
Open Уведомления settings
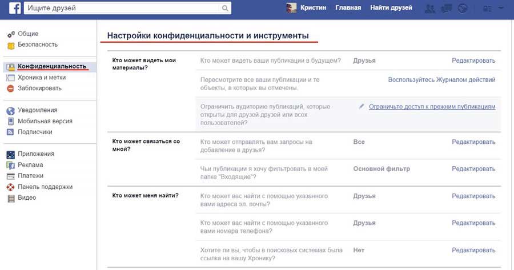(37, 110)
